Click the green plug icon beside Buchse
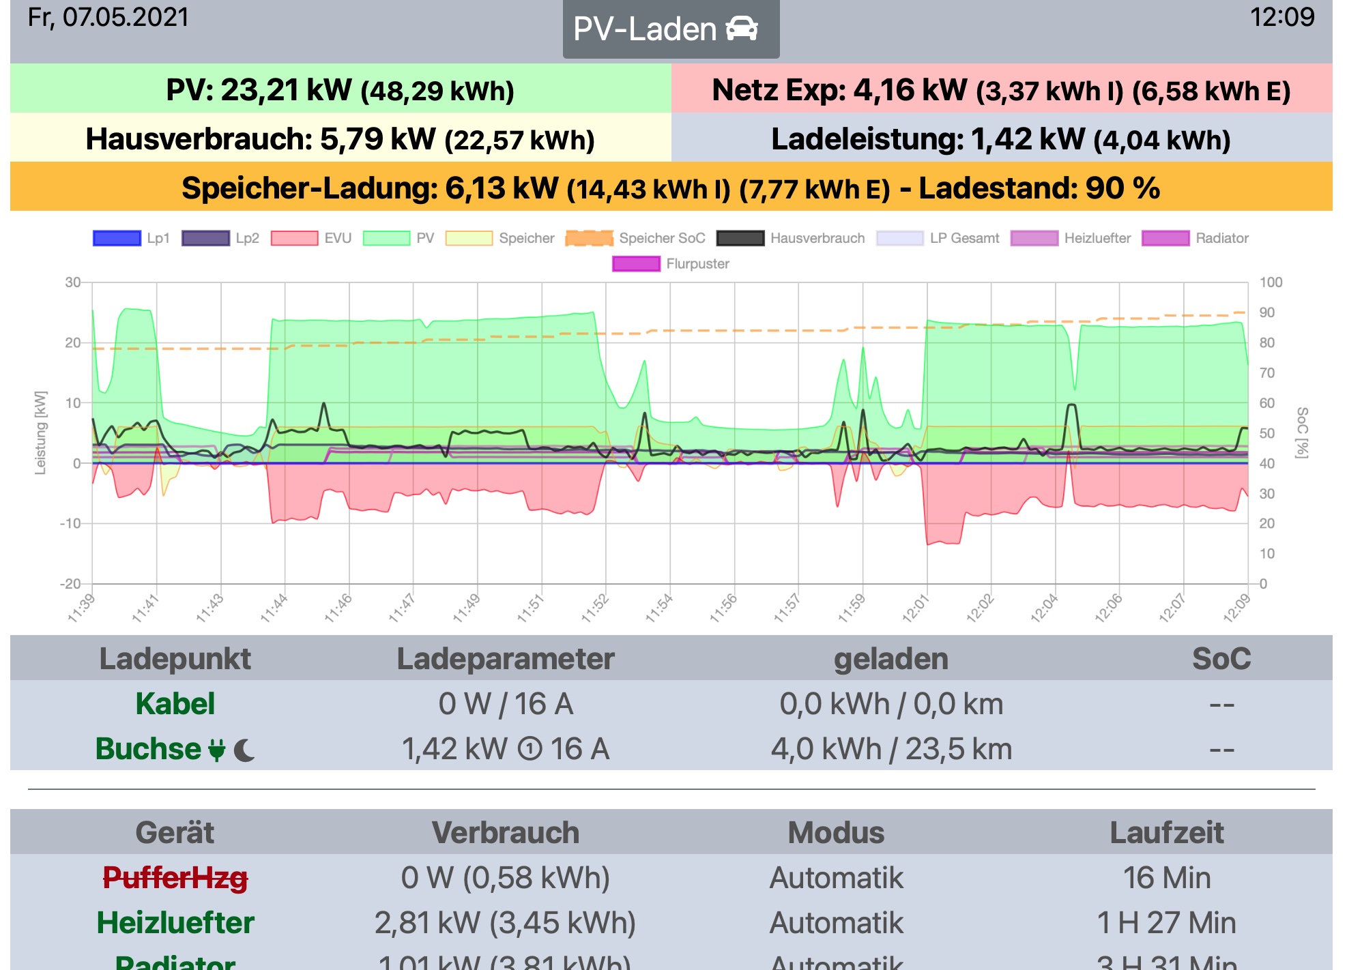 click(216, 750)
